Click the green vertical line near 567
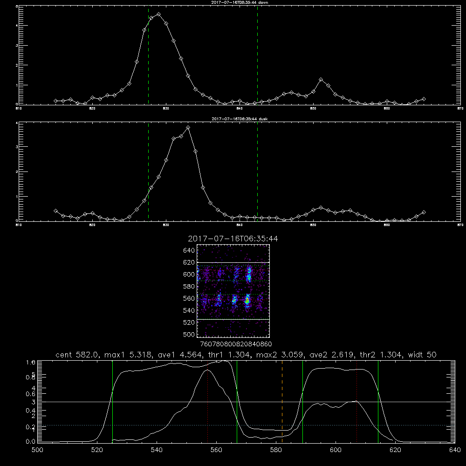The width and height of the screenshot is (466, 466). tap(237, 401)
